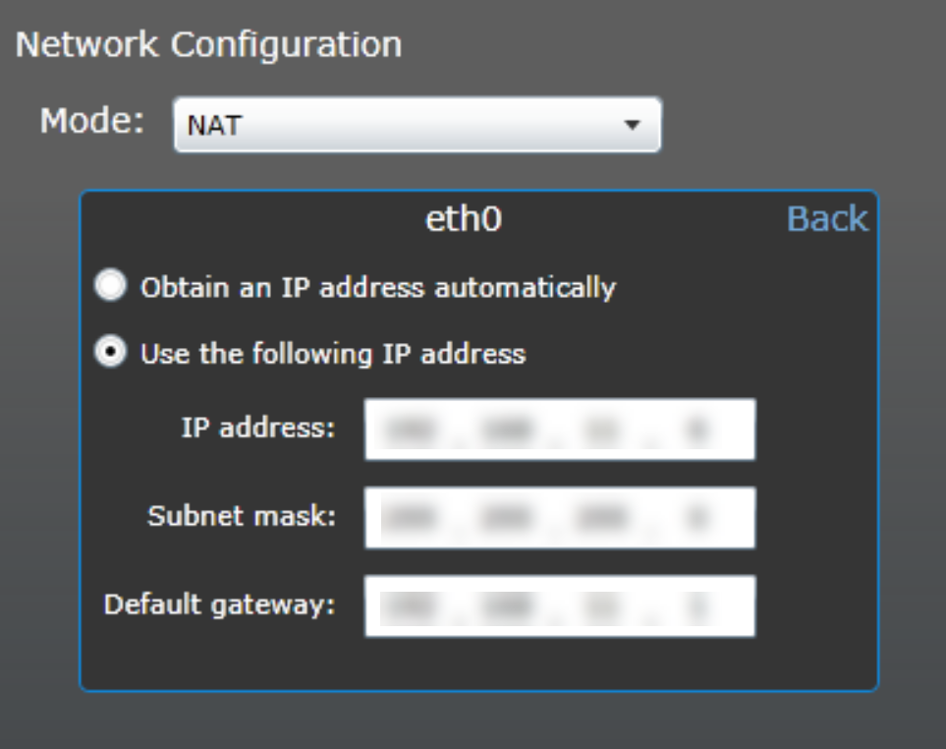Click the Network Configuration heading
Screen dimensions: 946x749
[x=208, y=44]
